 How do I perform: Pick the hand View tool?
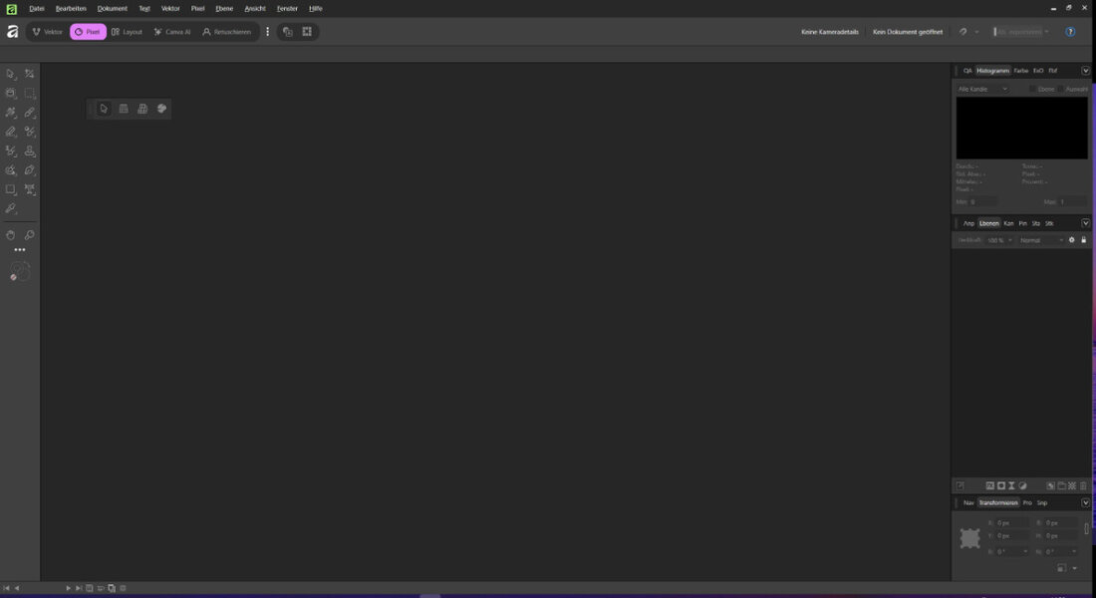point(11,235)
